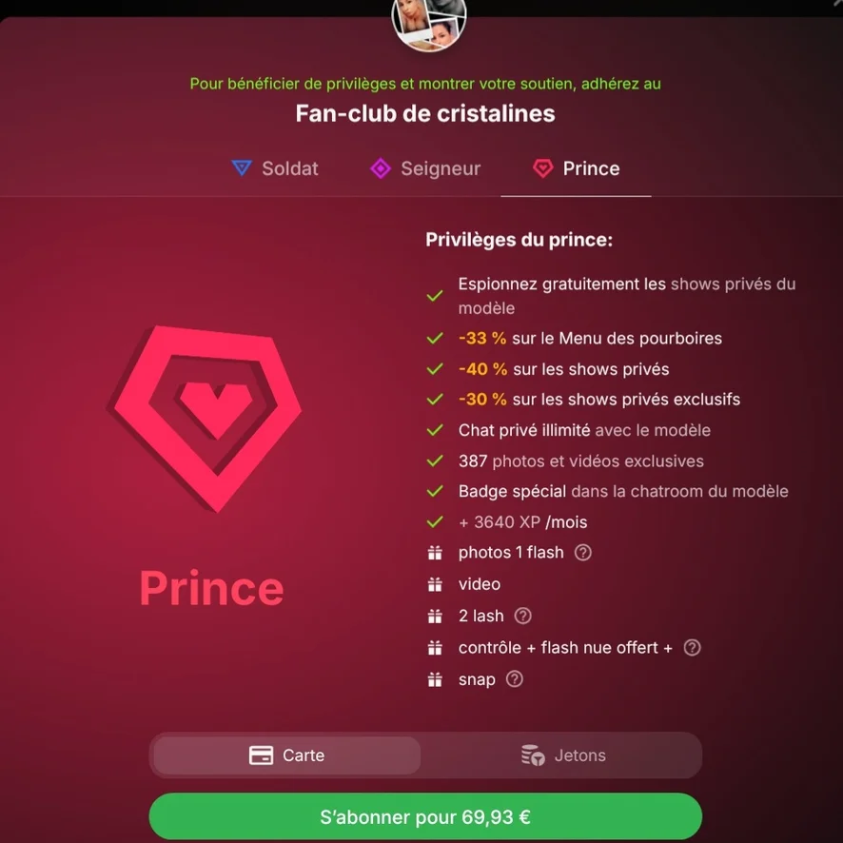Click the large Prince gem heart emblem

coord(207,418)
